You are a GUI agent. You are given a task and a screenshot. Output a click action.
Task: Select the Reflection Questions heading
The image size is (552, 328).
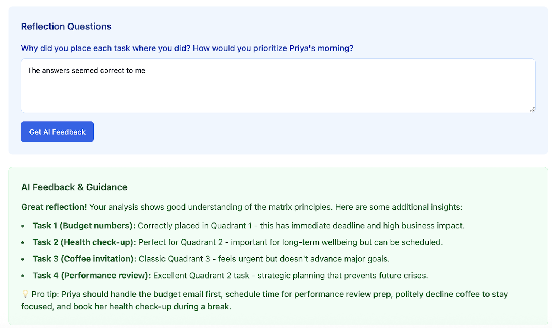point(66,26)
